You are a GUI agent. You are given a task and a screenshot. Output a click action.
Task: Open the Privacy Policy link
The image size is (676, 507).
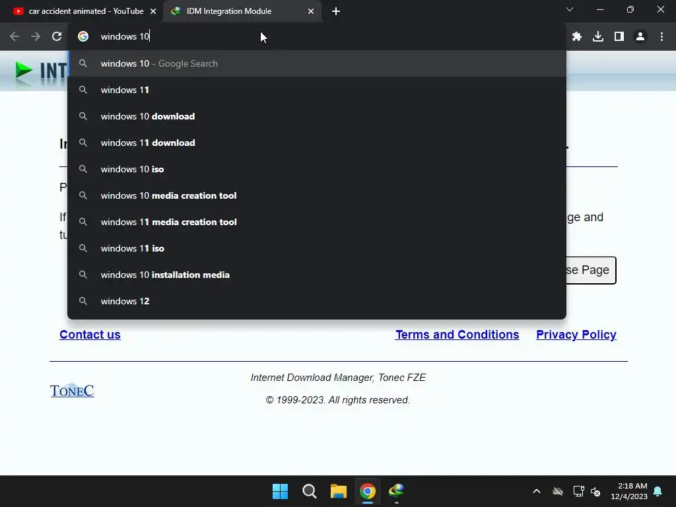576,335
